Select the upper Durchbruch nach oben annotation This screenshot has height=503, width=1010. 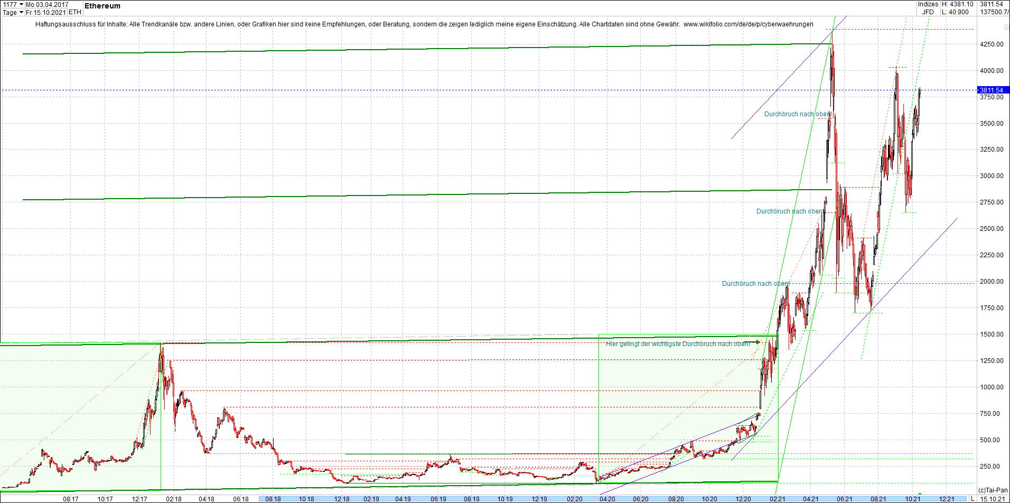coord(798,114)
